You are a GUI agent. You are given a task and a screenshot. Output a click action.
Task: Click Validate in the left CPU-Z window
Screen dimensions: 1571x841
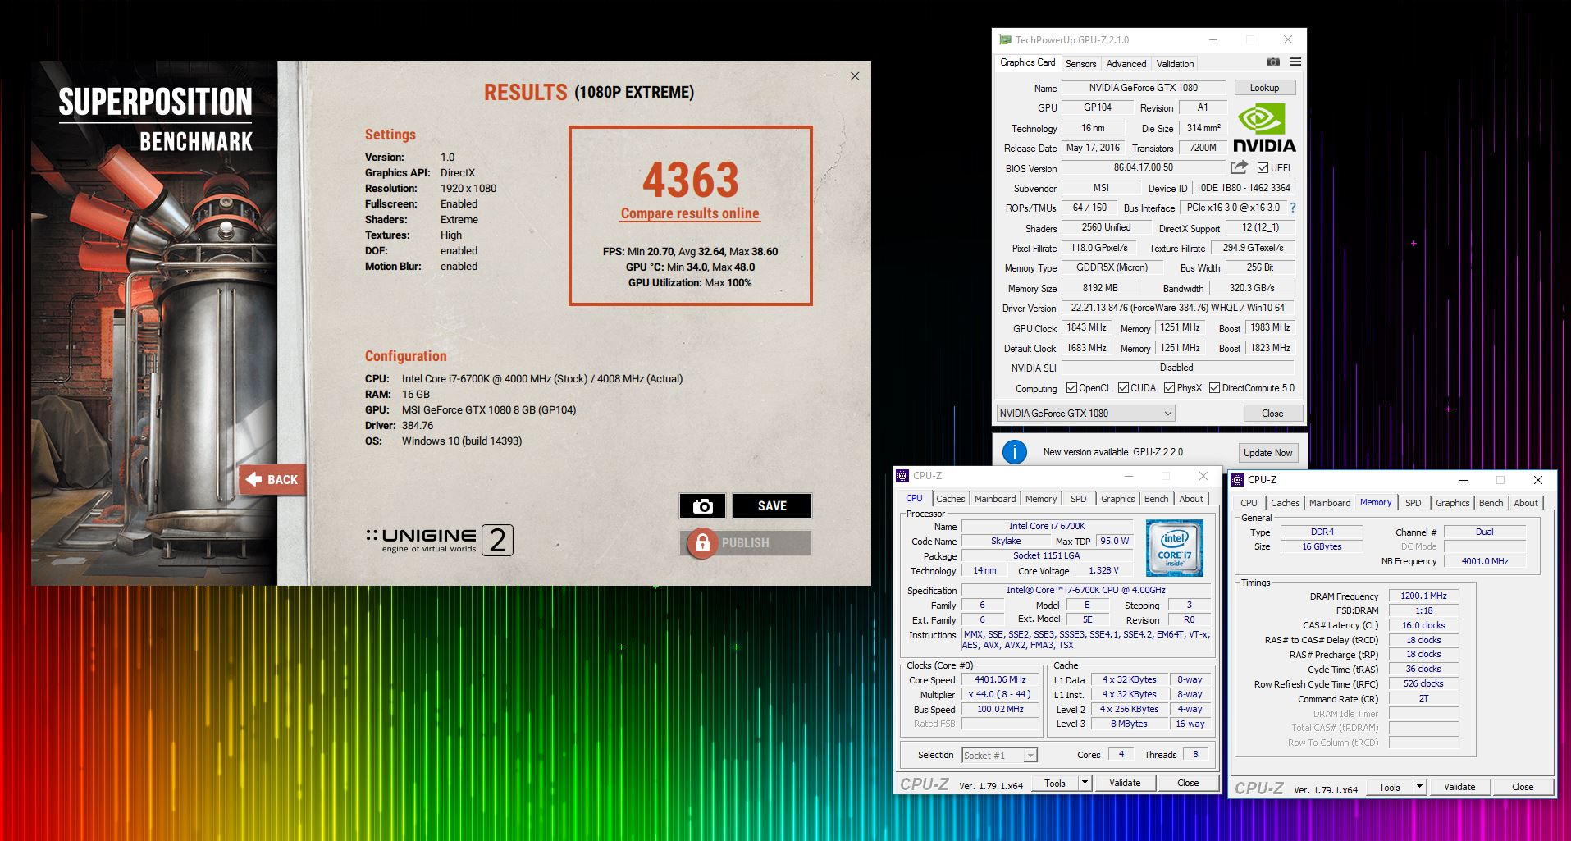(x=1125, y=783)
